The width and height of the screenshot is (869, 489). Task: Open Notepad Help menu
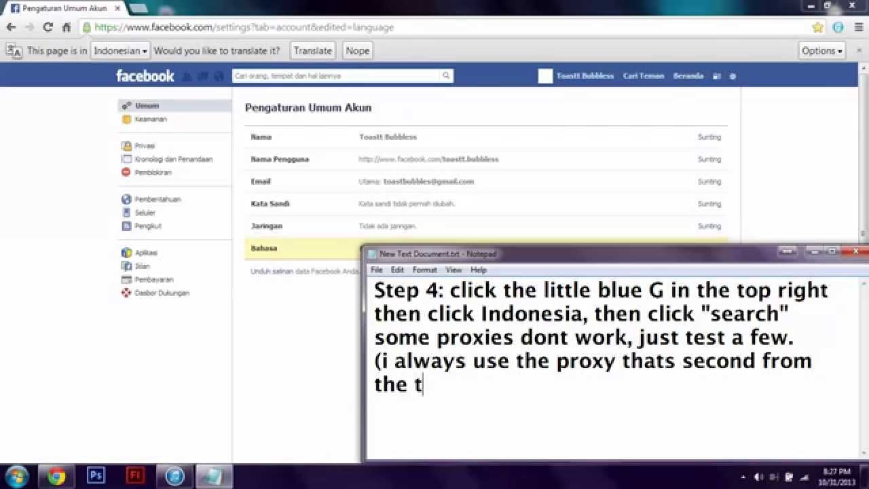[479, 270]
